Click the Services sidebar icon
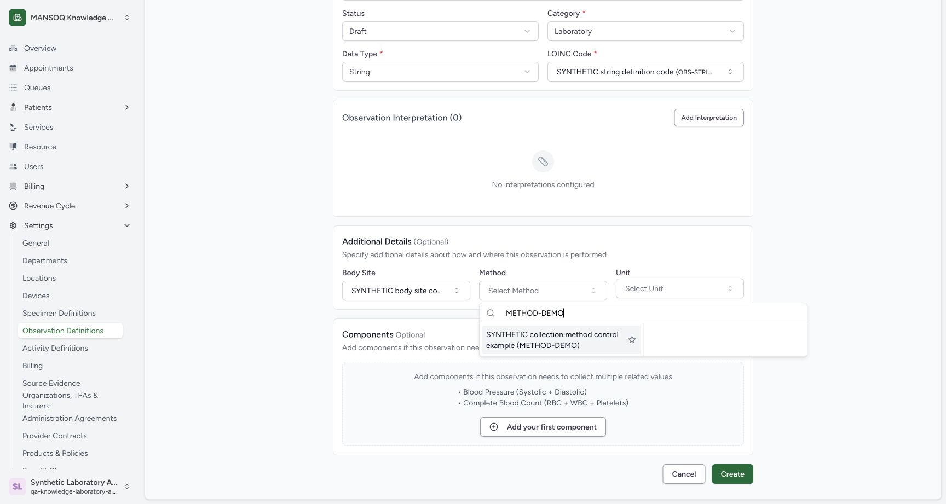946x504 pixels. pyautogui.click(x=13, y=127)
